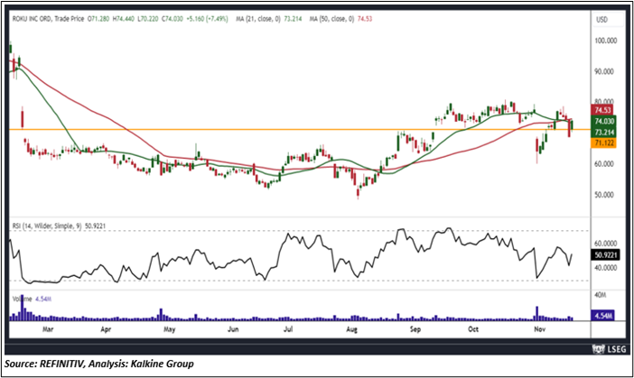Image resolution: width=634 pixels, height=378 pixels.
Task: Click the MA 21 value 73.214 in legend
Action: point(293,19)
